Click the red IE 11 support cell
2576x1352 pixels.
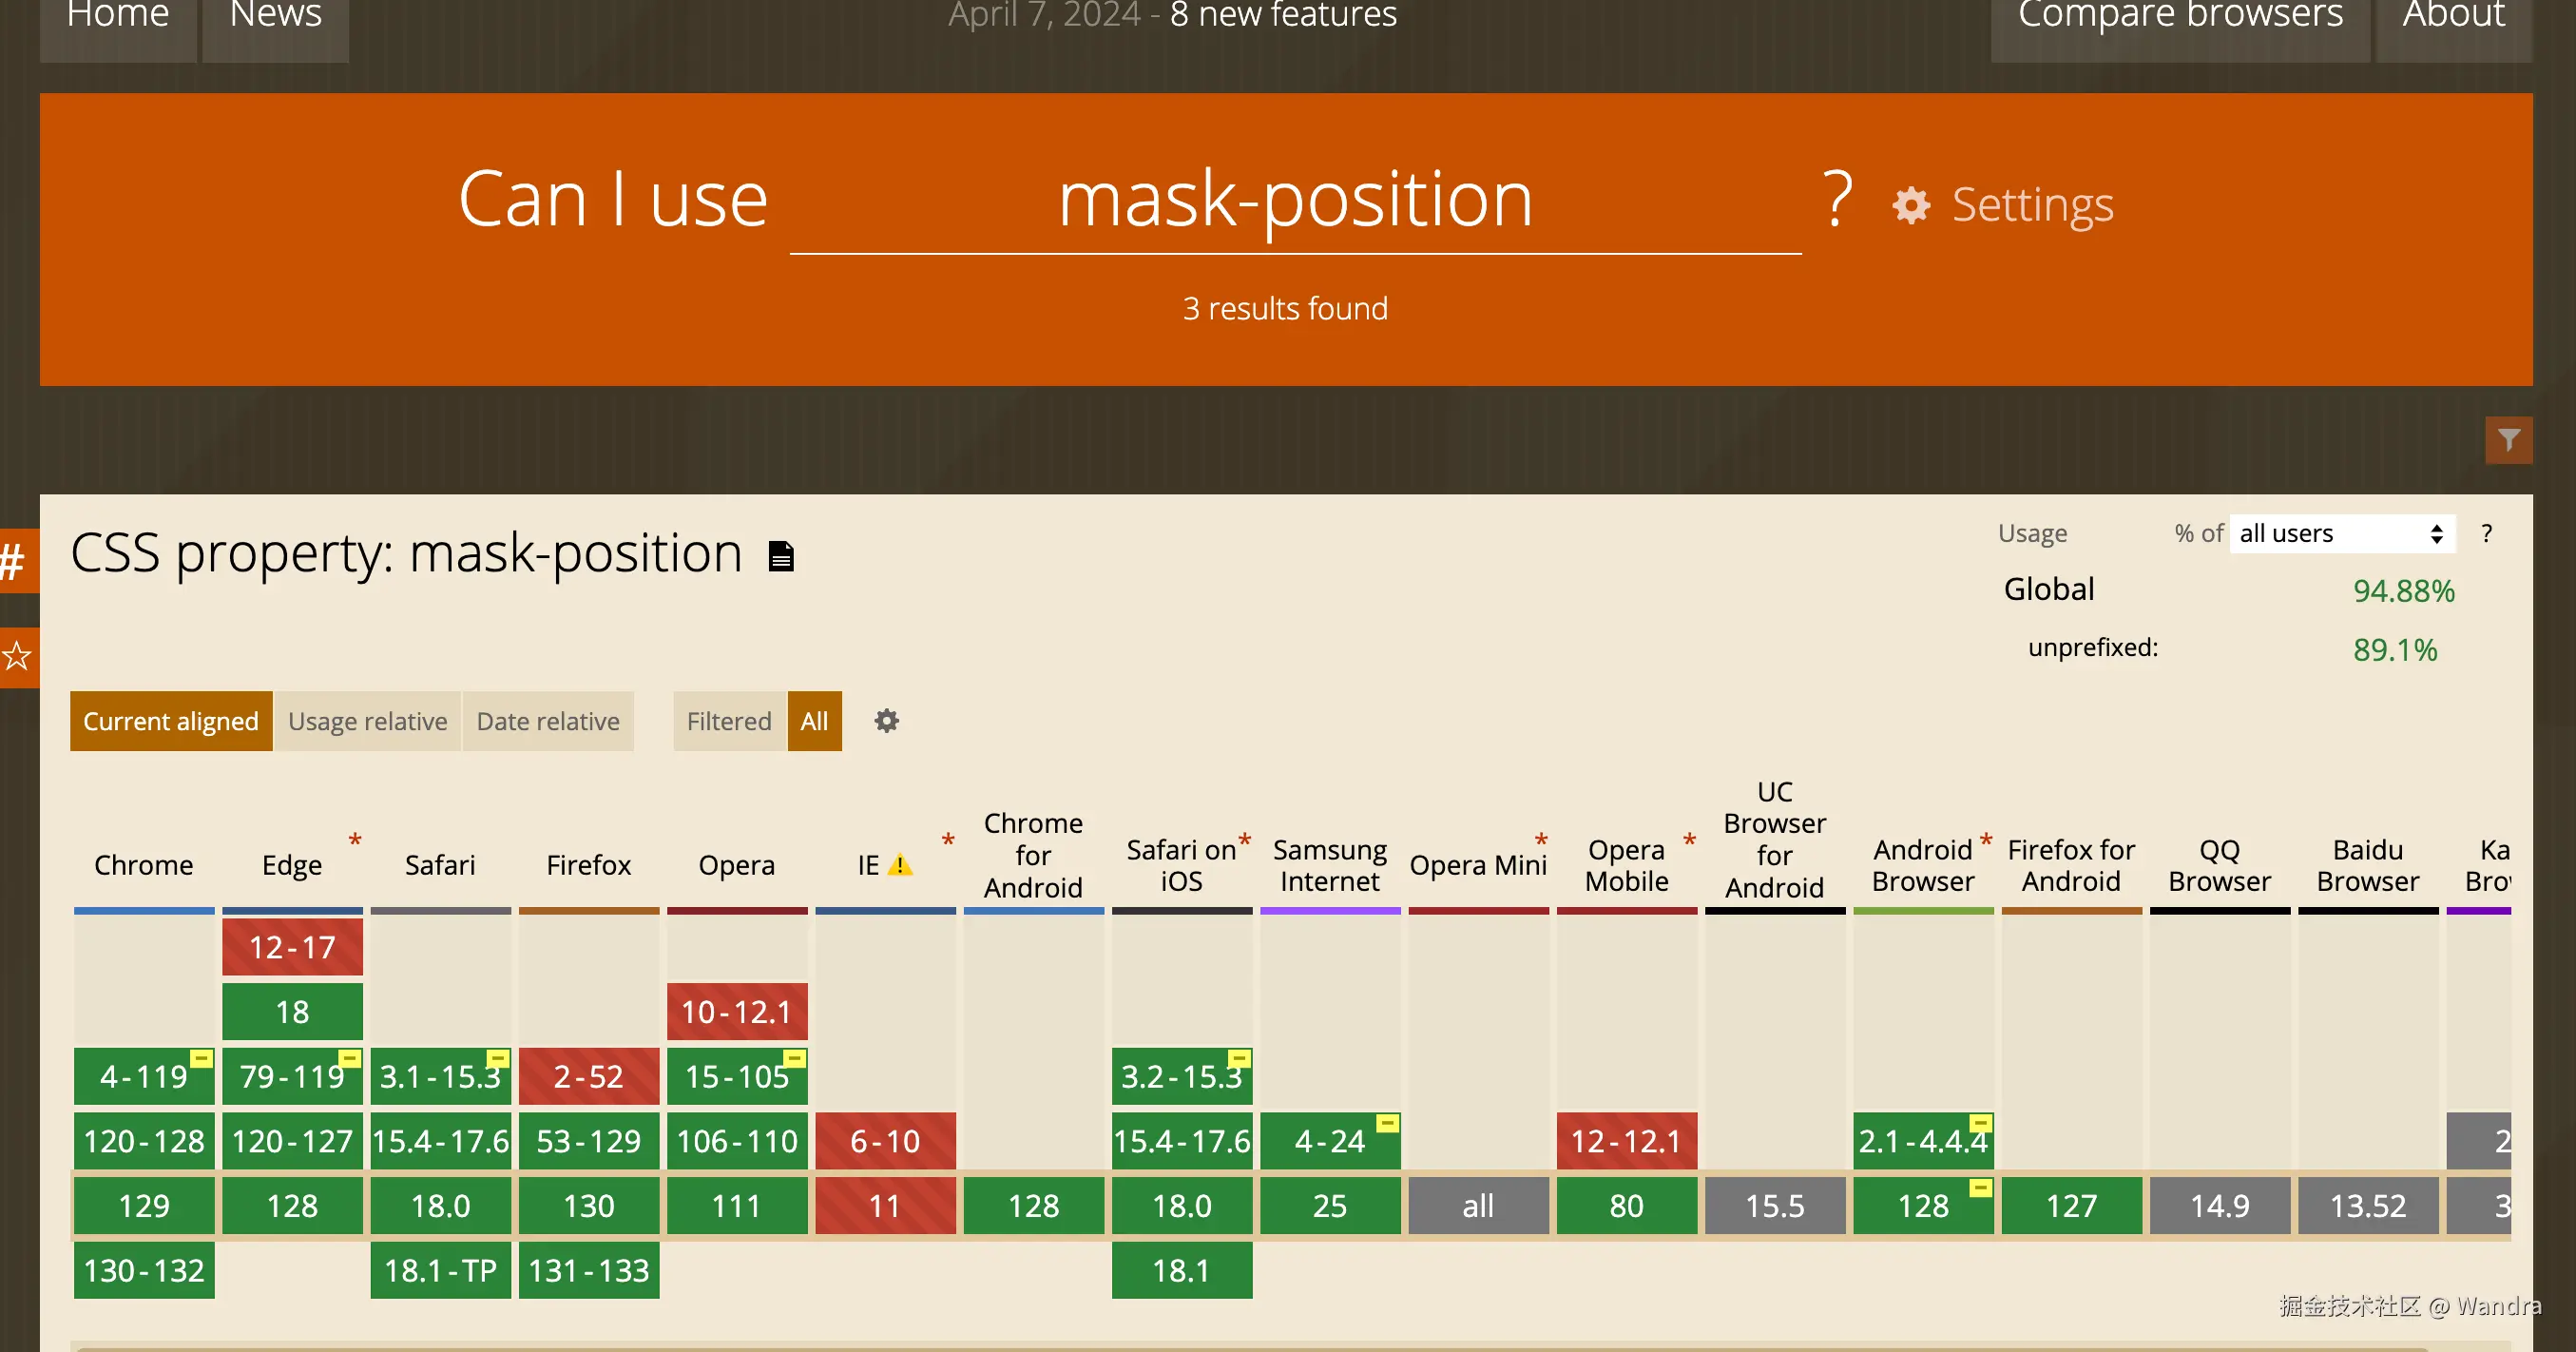point(885,1205)
